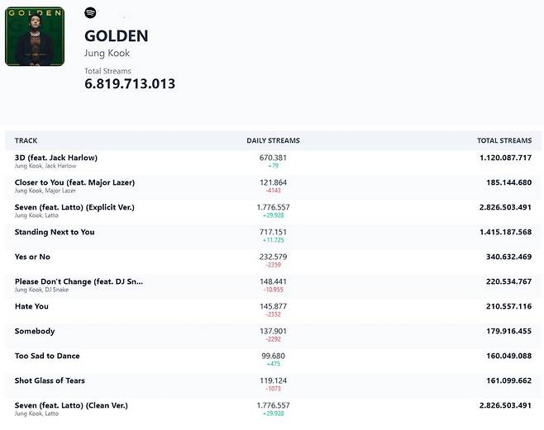Open the Yes or No track
The image size is (544, 430).
(x=34, y=257)
